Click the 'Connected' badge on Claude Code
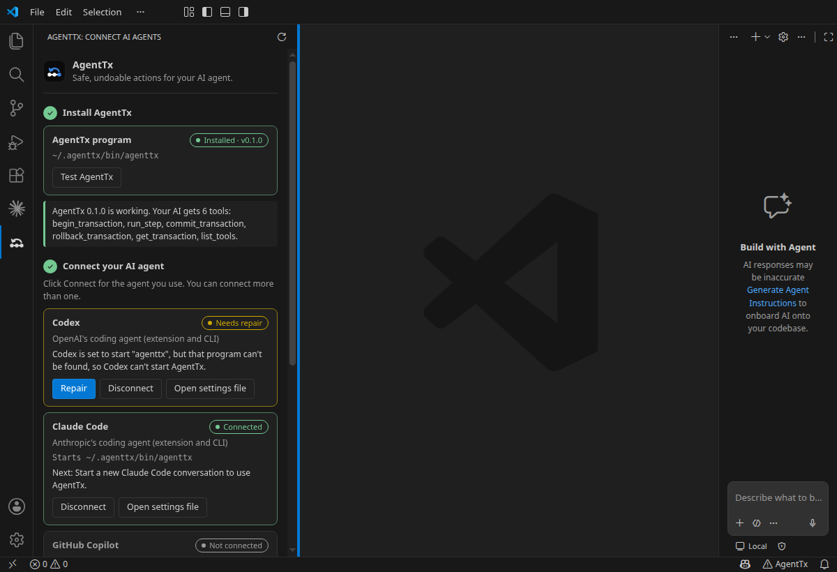Screen dimensions: 837x572 coord(239,427)
